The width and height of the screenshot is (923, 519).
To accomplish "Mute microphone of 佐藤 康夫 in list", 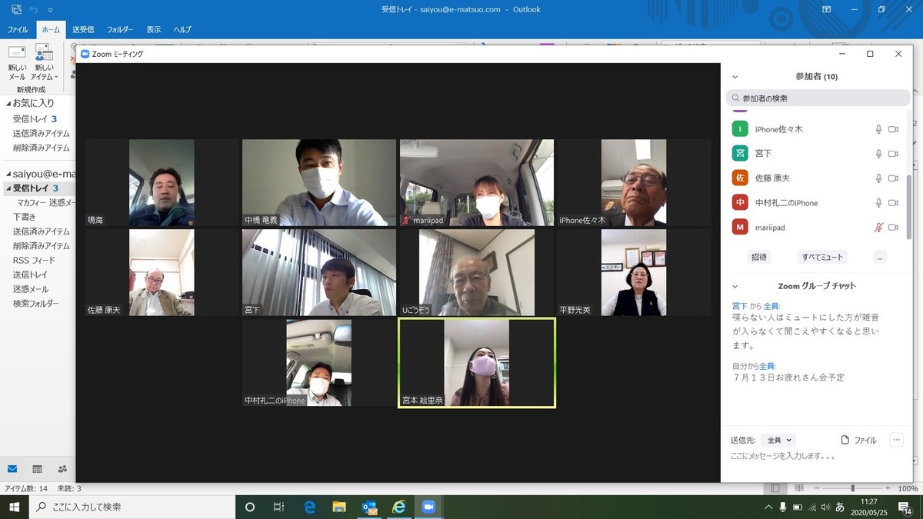I will point(878,178).
